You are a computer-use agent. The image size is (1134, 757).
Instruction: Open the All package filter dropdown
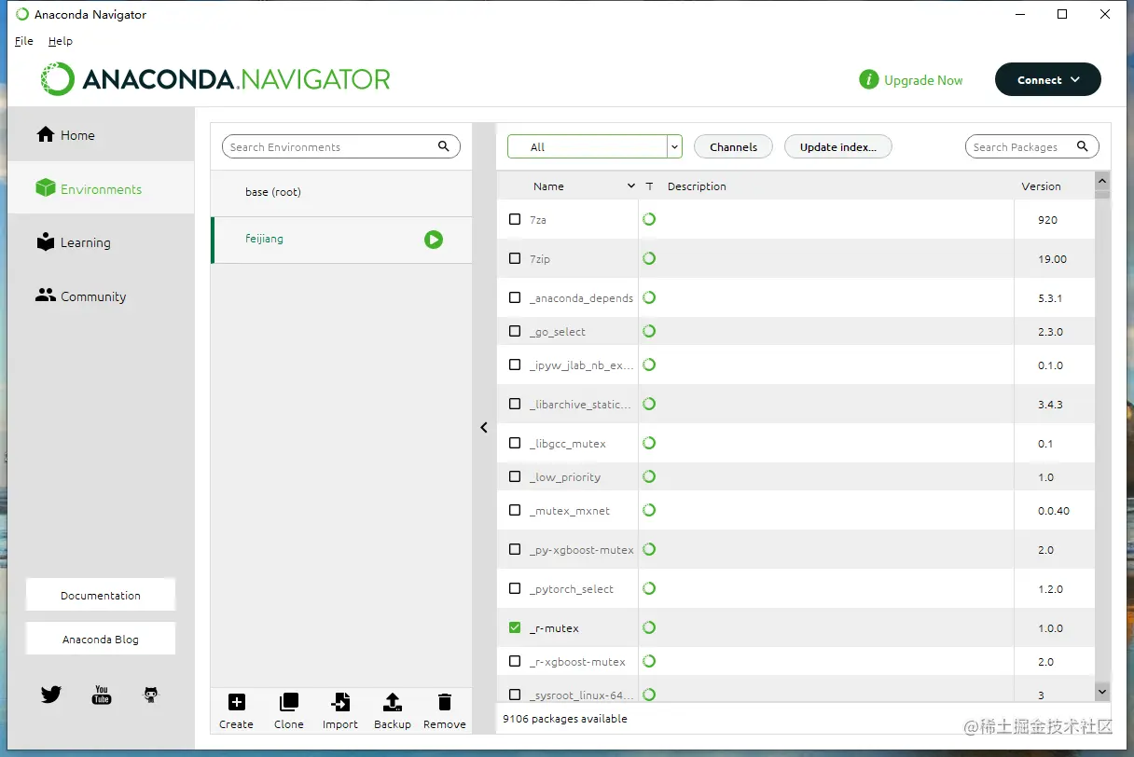click(x=595, y=146)
